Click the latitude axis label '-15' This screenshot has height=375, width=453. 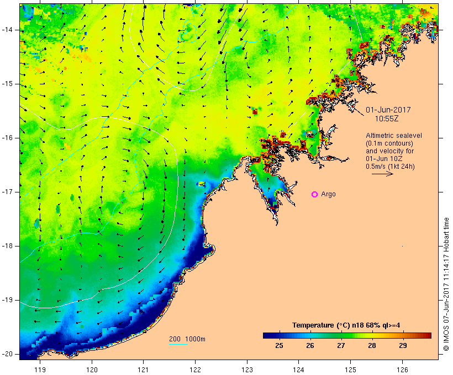tap(7, 84)
